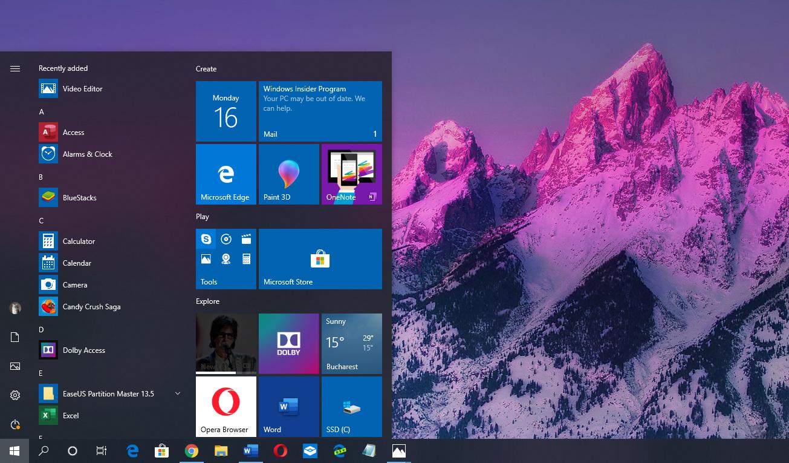789x463 pixels.
Task: Expand the Start menu hamburger button
Action: tap(15, 69)
